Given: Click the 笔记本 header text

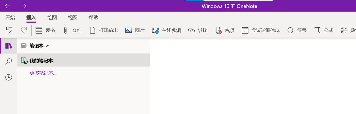Looking at the screenshot, I should pos(37,46).
